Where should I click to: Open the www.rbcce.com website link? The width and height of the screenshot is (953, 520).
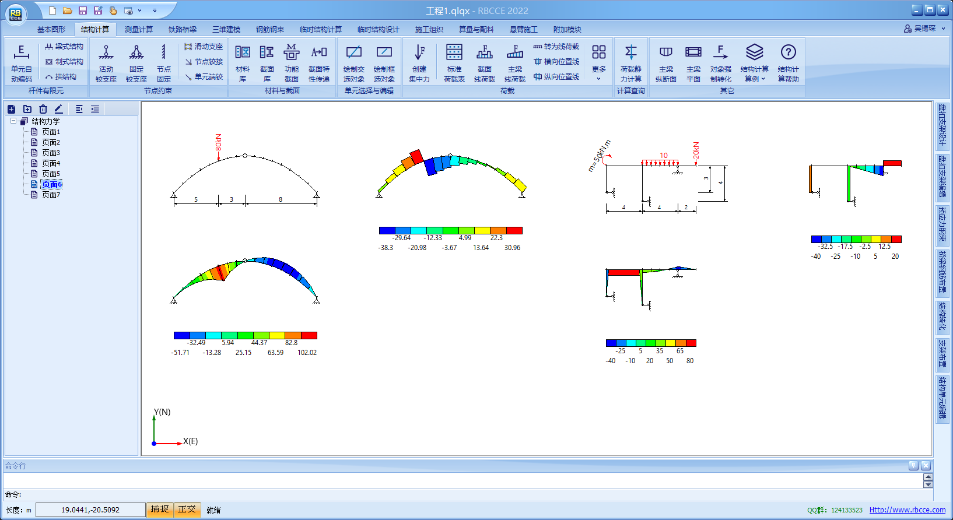coord(907,510)
